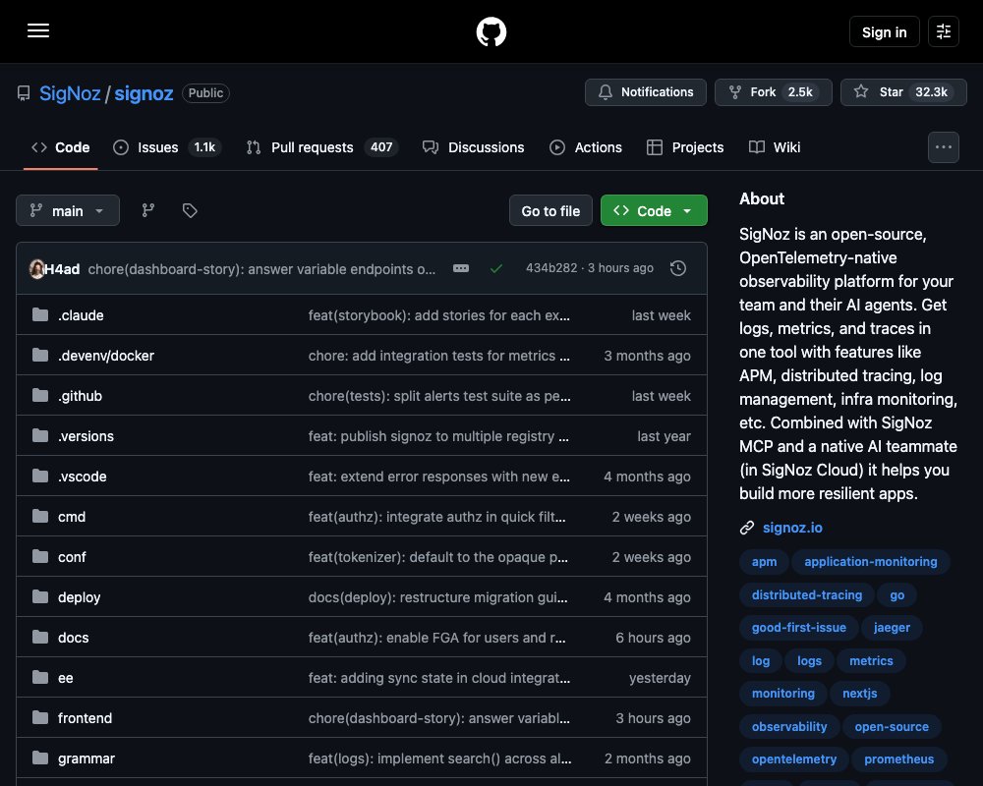Open the ee folder
Screen dimensions: 983x786
coord(65,678)
